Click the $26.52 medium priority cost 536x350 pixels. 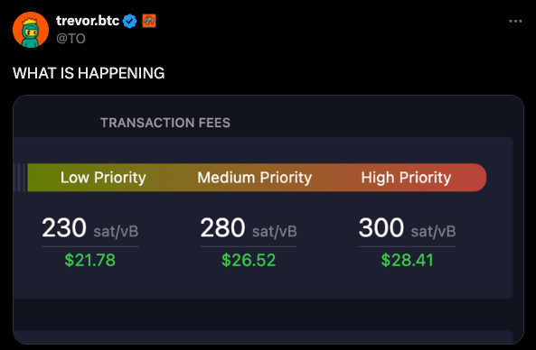[249, 261]
